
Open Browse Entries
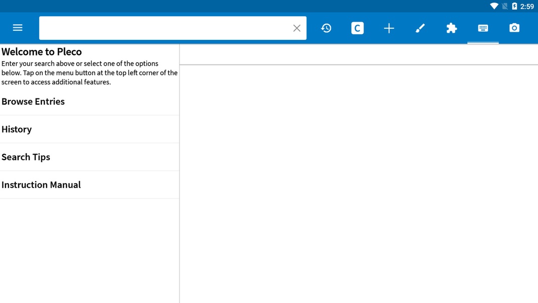90,102
